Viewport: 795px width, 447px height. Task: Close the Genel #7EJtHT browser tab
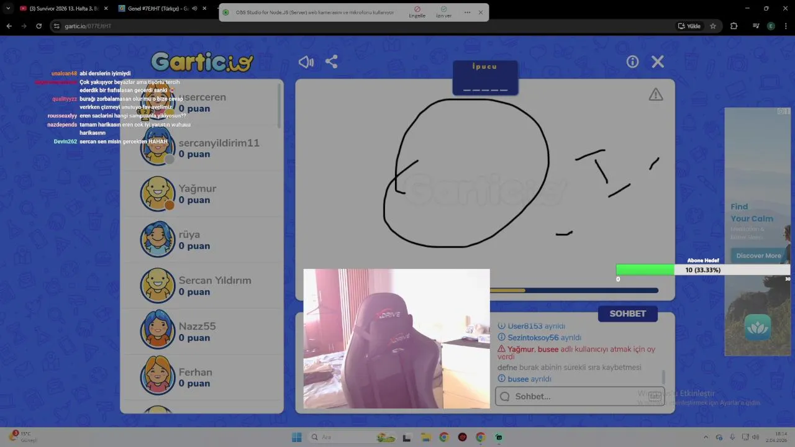pyautogui.click(x=204, y=9)
